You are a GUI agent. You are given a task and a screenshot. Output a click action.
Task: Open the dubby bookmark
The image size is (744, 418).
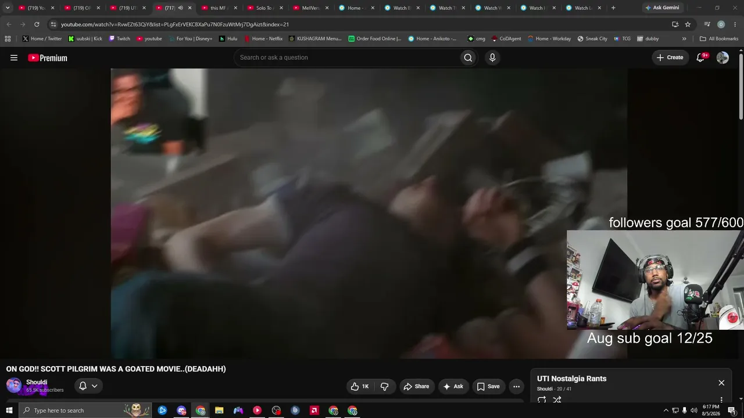point(648,39)
